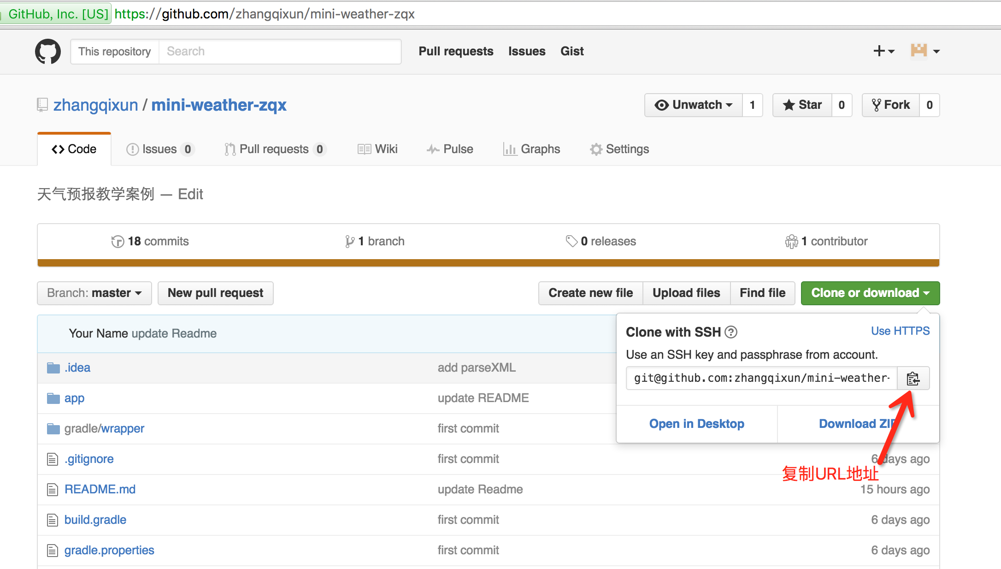Open the Wiki tab
The height and width of the screenshot is (569, 1001).
pyautogui.click(x=377, y=149)
